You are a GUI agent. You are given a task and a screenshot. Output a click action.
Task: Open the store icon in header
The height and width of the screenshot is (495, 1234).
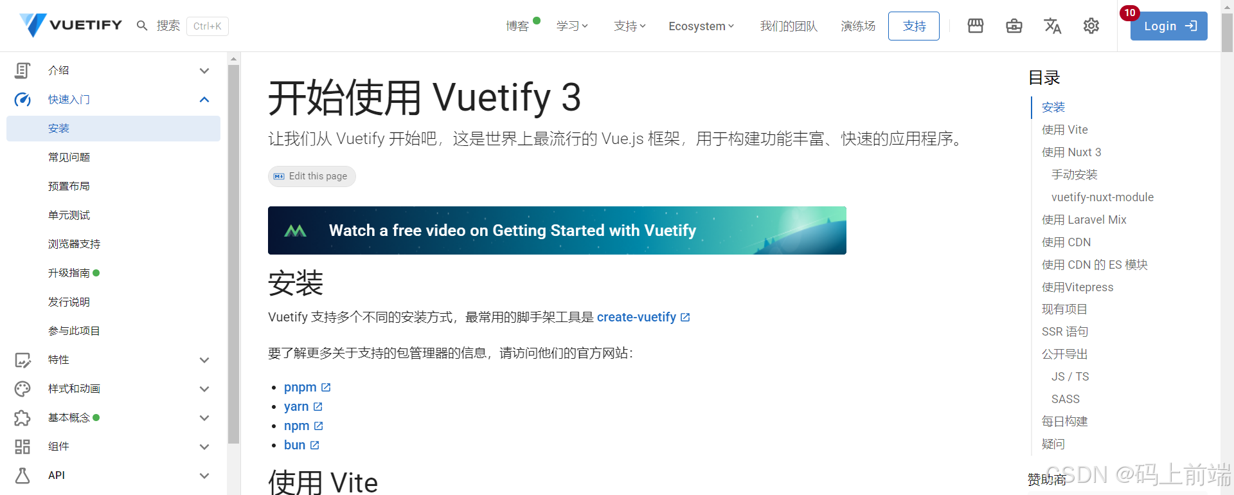[976, 26]
